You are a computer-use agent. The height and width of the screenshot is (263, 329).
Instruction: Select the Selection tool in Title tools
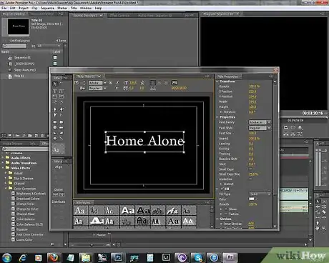tap(55, 84)
